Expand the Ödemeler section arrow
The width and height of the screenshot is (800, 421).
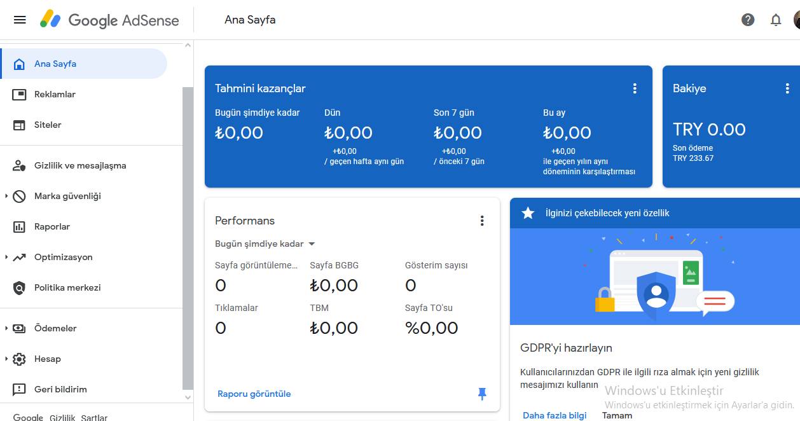pyautogui.click(x=6, y=328)
